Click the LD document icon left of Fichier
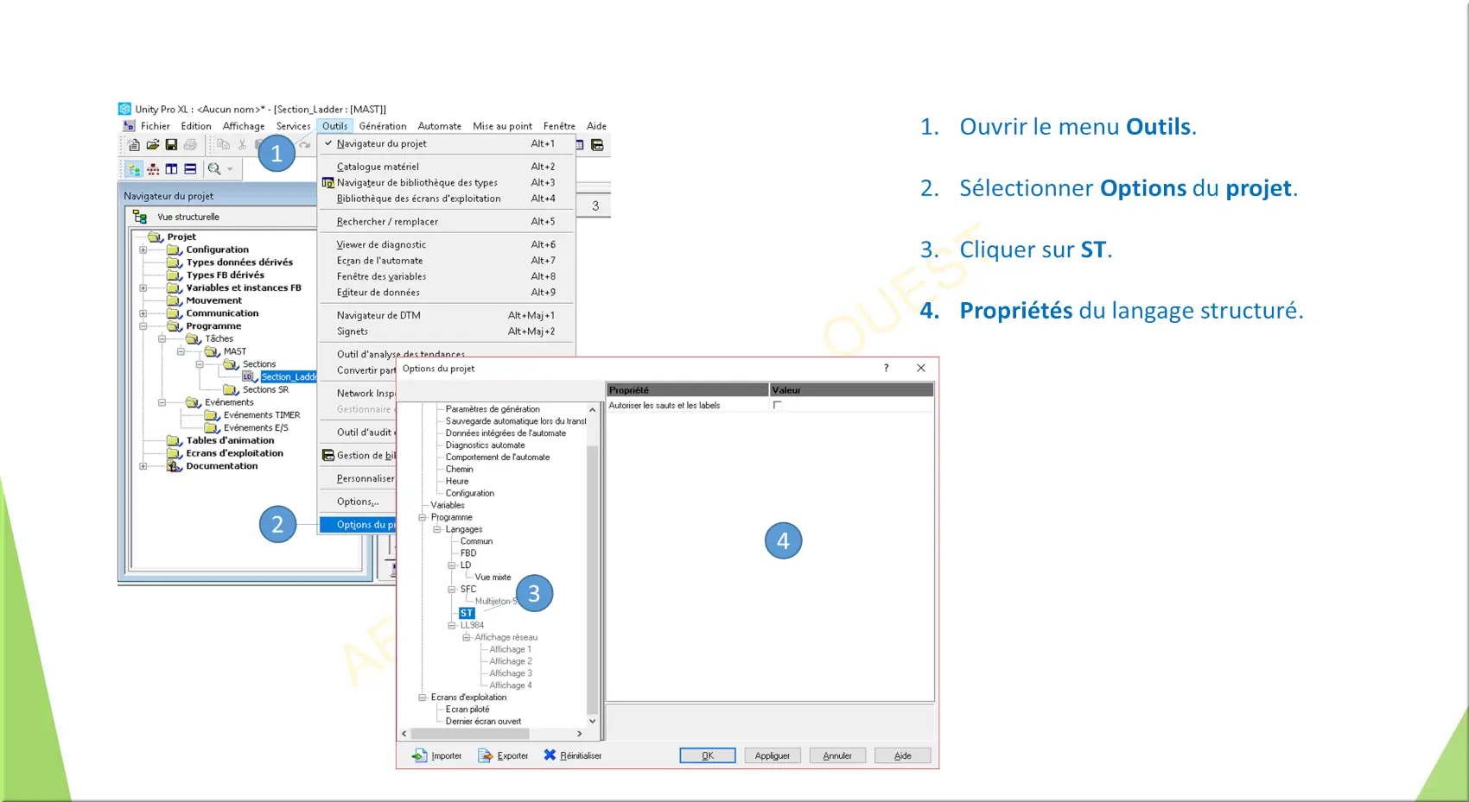1469x802 pixels. 129,126
